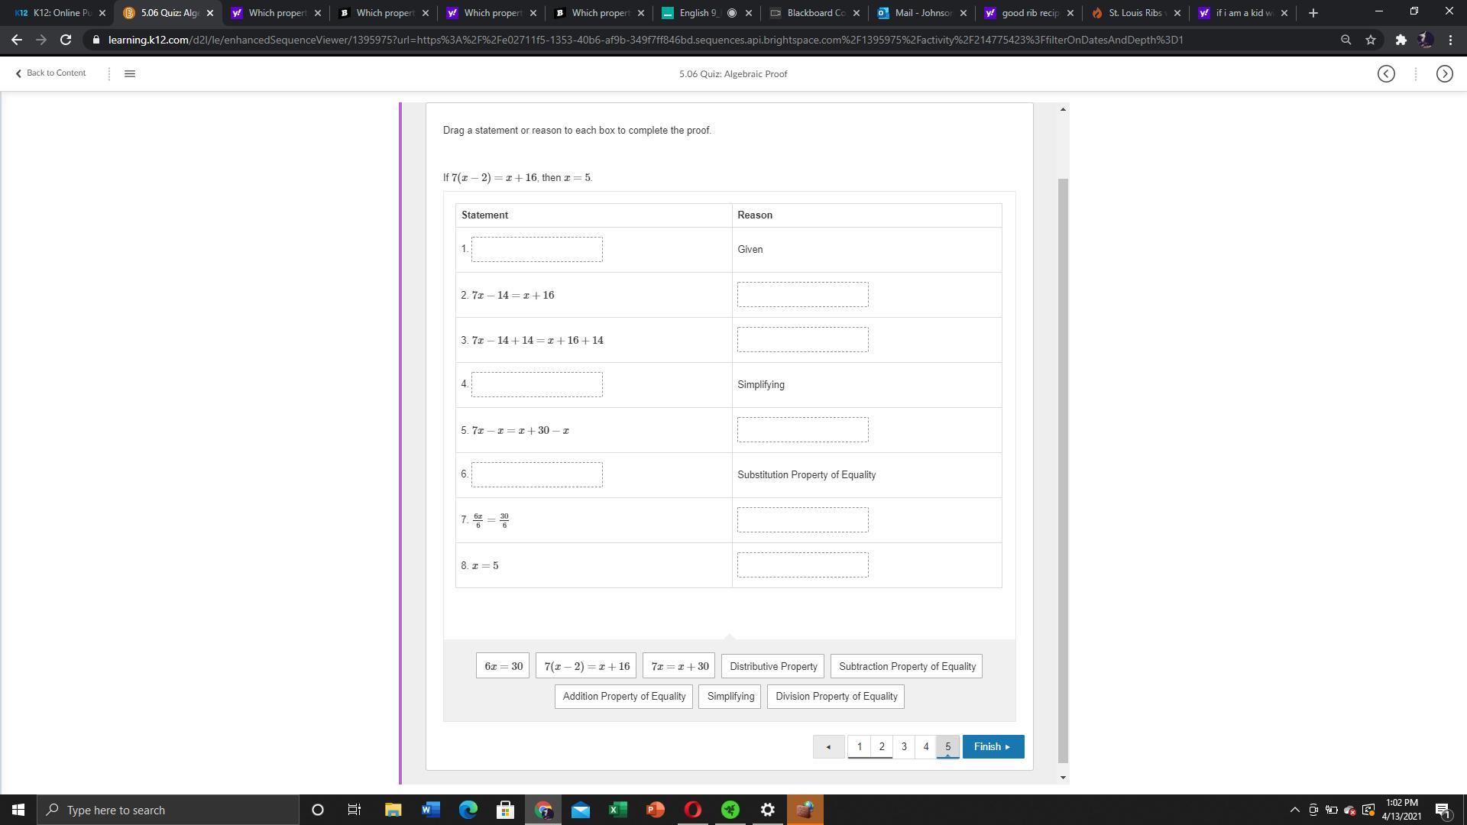Click the browser reload icon
Image resolution: width=1467 pixels, height=825 pixels.
pos(66,40)
